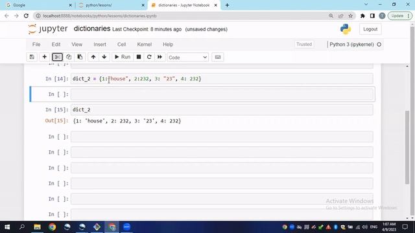
Task: Open File Explorer from taskbar
Action: (x=38, y=227)
